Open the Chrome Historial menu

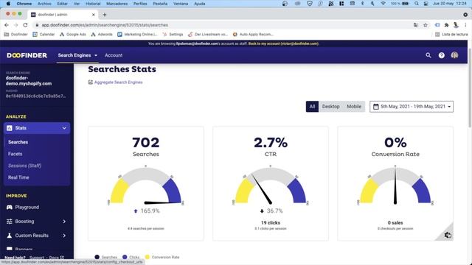tap(93, 4)
